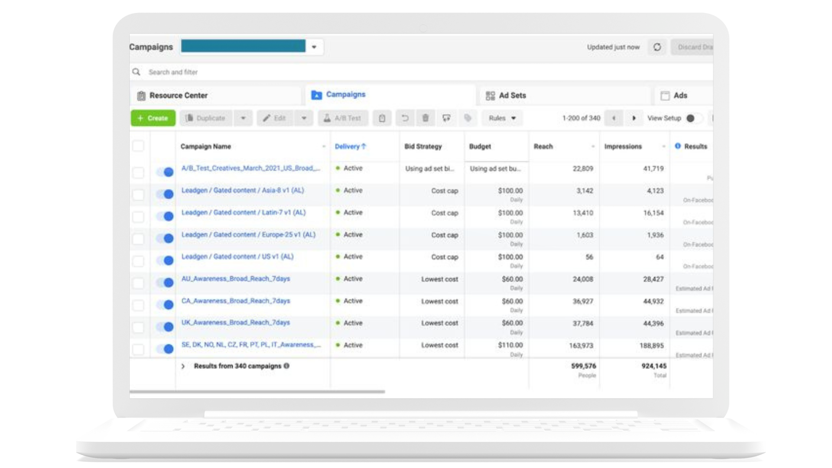Expand Results from 340 campaigns row
832x468 pixels.
[183, 366]
